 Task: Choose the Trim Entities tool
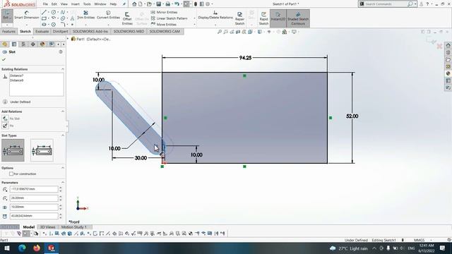tap(85, 15)
